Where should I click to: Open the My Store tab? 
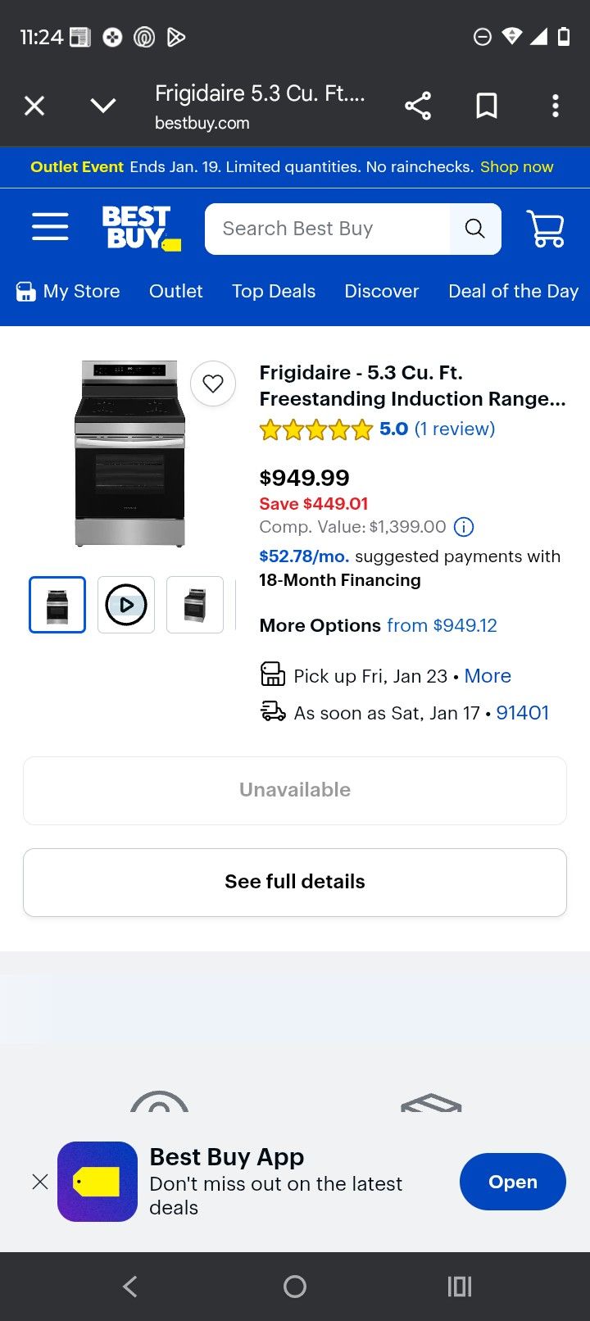tap(69, 291)
